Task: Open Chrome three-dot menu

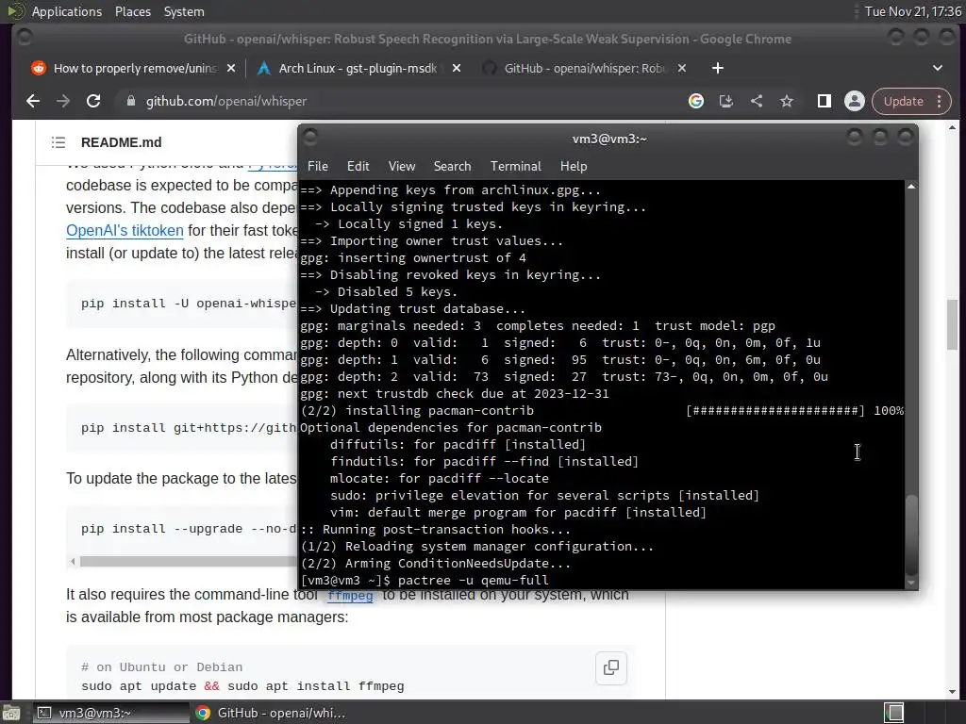Action: click(940, 101)
